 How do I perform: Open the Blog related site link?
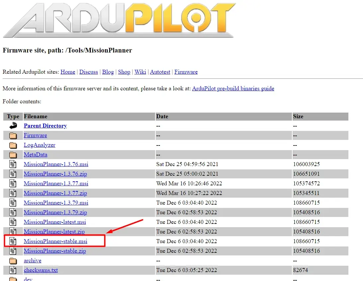tap(108, 72)
